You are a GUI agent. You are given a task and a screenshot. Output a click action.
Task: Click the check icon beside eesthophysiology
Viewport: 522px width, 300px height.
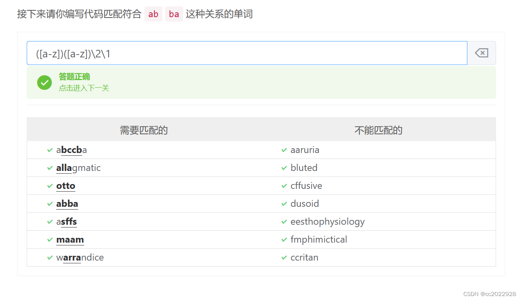[284, 222]
